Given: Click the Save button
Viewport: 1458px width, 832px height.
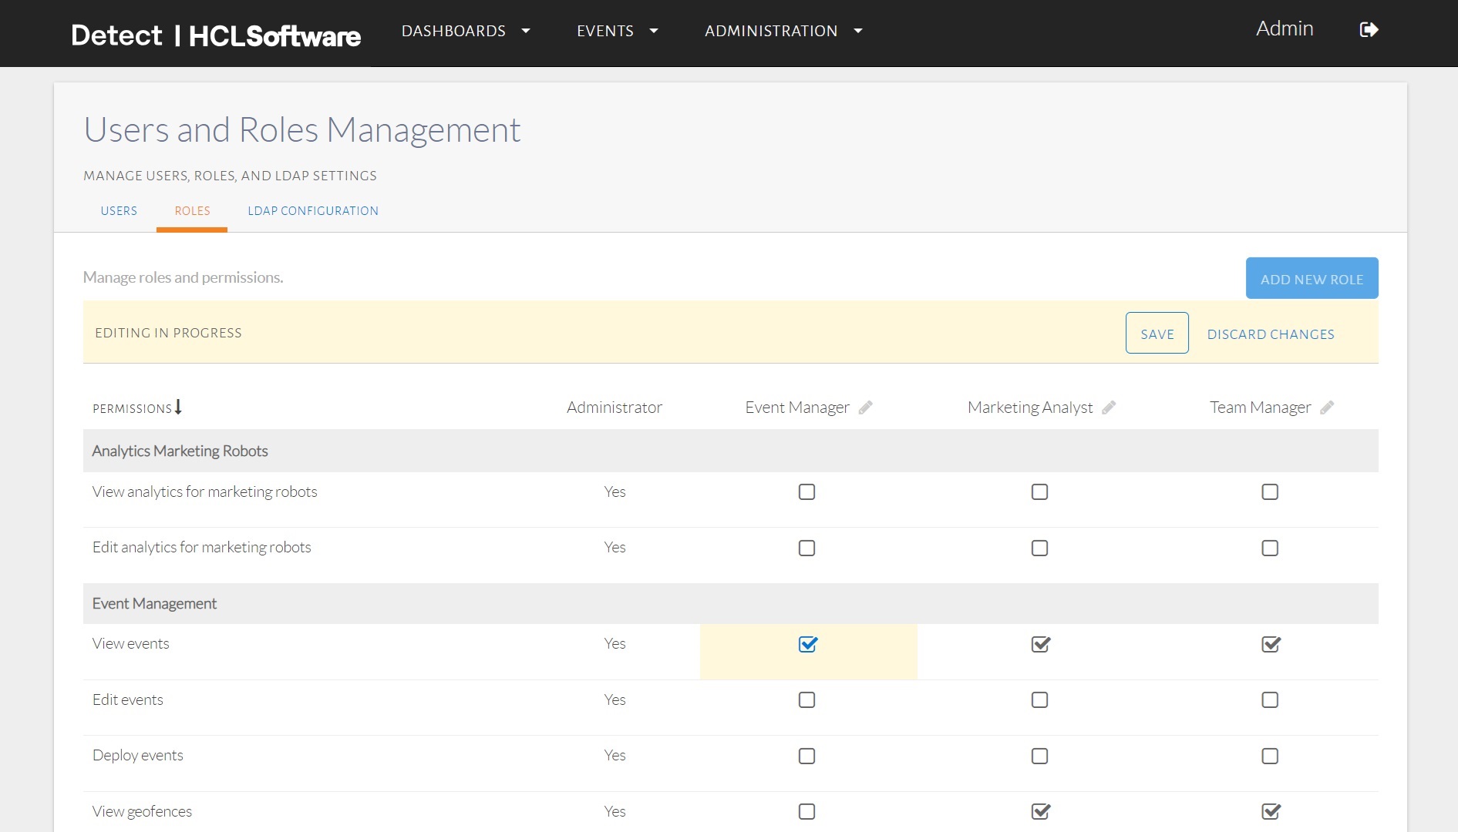Looking at the screenshot, I should point(1157,334).
